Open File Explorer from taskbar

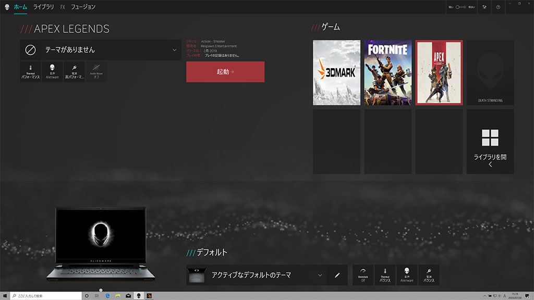click(x=118, y=296)
